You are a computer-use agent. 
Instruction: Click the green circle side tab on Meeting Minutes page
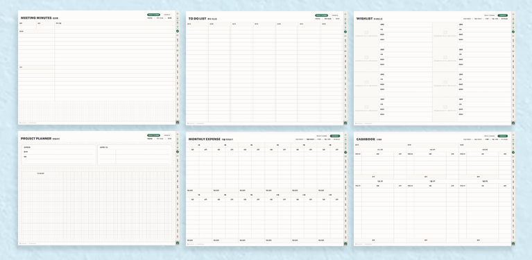[178, 31]
